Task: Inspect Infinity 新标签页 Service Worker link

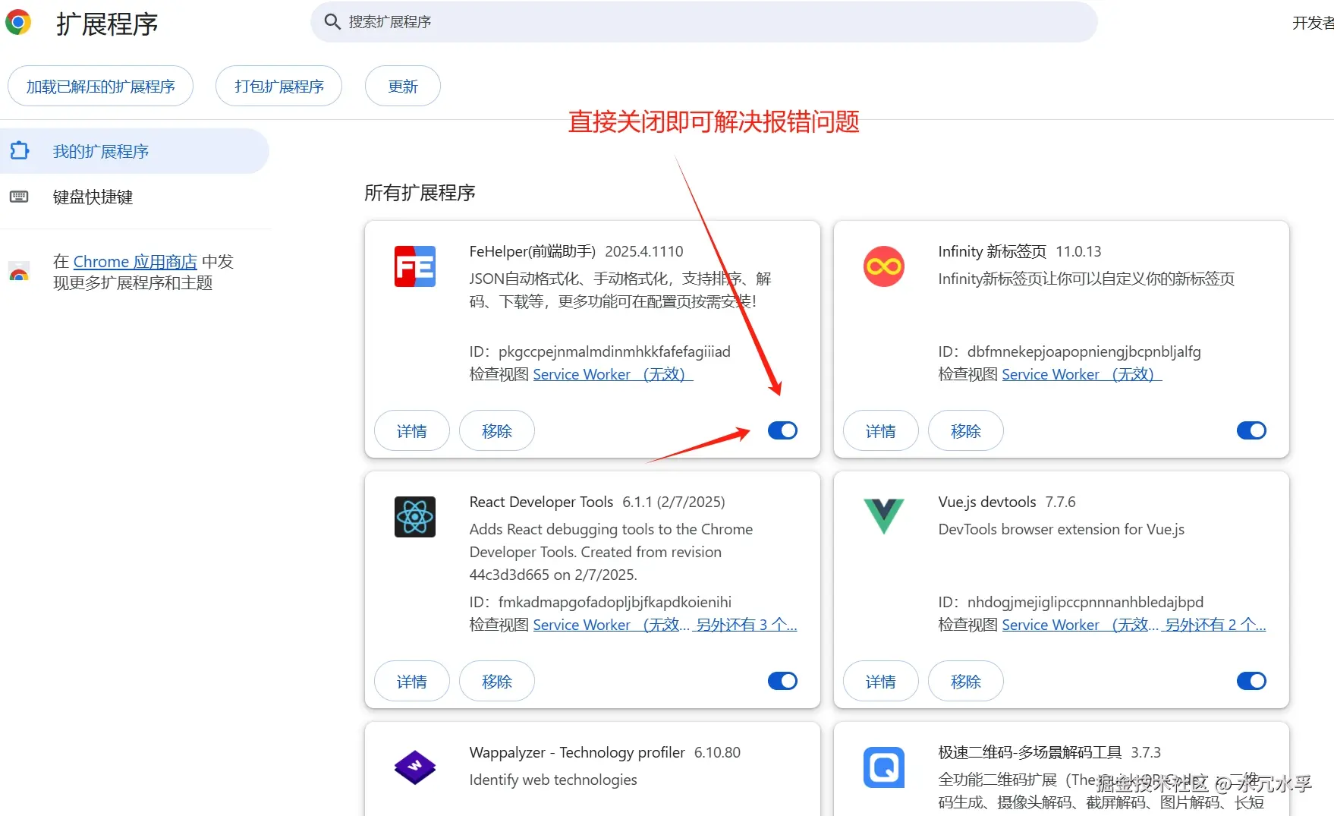Action: pyautogui.click(x=1082, y=374)
